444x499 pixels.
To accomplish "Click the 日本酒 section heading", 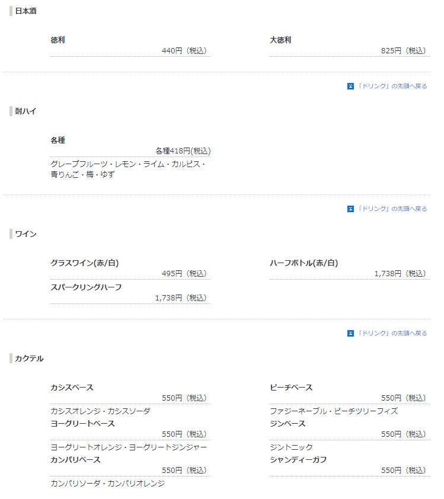I will 25,11.
